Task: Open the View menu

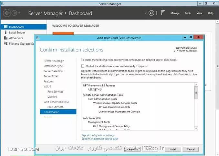Action: coord(199,13)
